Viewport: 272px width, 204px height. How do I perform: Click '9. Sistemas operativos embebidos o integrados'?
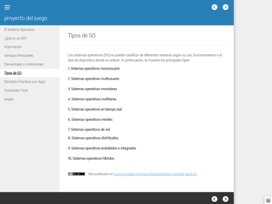click(x=102, y=148)
